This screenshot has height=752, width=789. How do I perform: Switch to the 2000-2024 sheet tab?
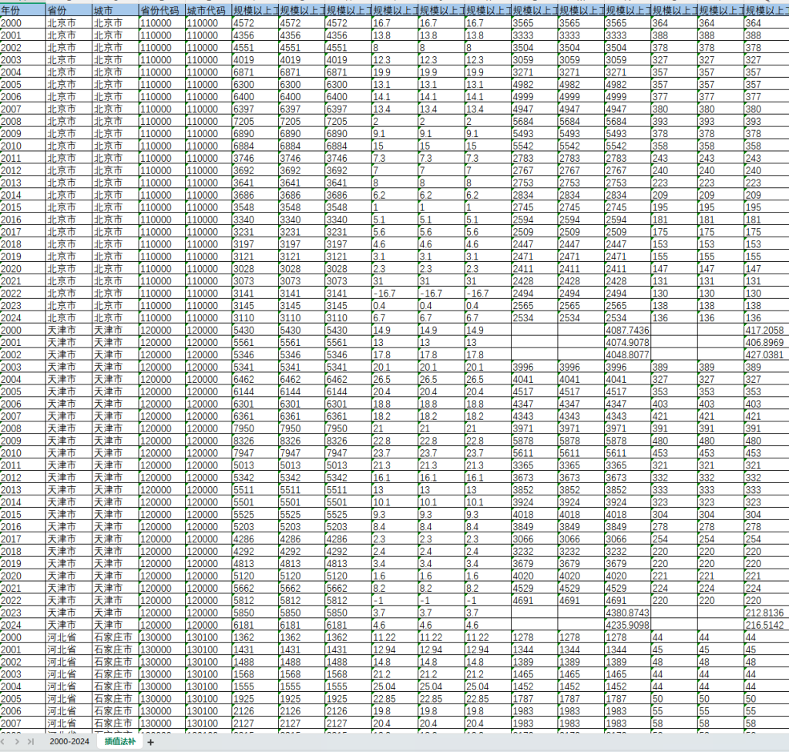pyautogui.click(x=69, y=741)
